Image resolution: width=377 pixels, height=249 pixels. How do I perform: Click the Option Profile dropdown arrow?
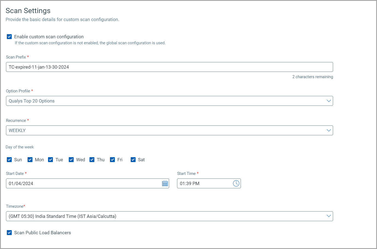329,101
